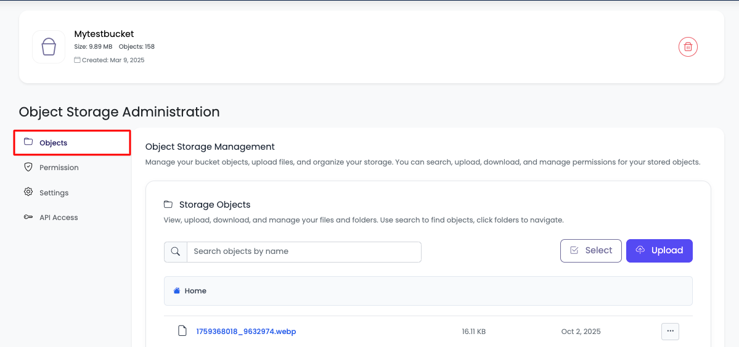Click the key icon beside API Access
The image size is (739, 347).
tap(28, 218)
